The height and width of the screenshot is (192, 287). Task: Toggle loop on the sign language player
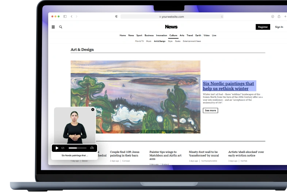pos(63,148)
